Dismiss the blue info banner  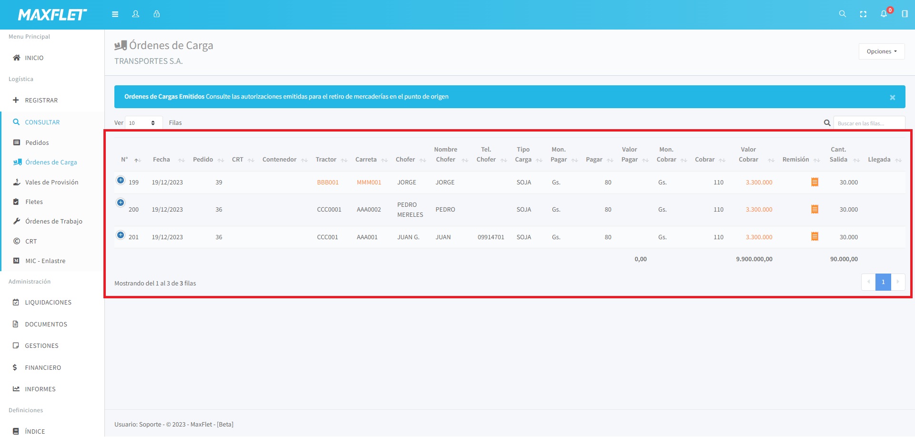[x=892, y=98]
